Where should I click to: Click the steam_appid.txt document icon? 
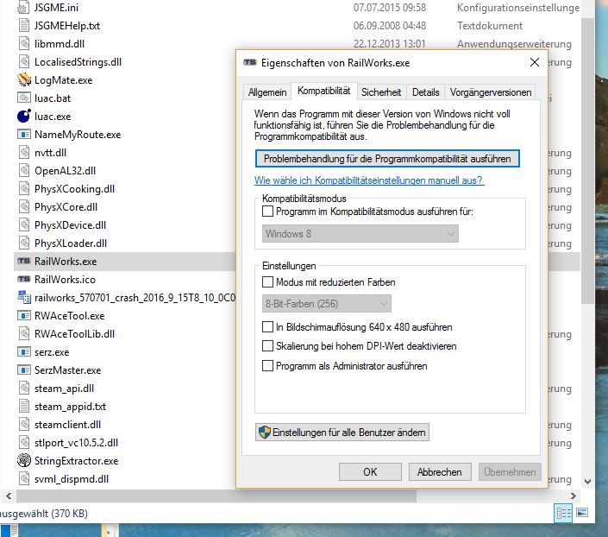tap(23, 406)
